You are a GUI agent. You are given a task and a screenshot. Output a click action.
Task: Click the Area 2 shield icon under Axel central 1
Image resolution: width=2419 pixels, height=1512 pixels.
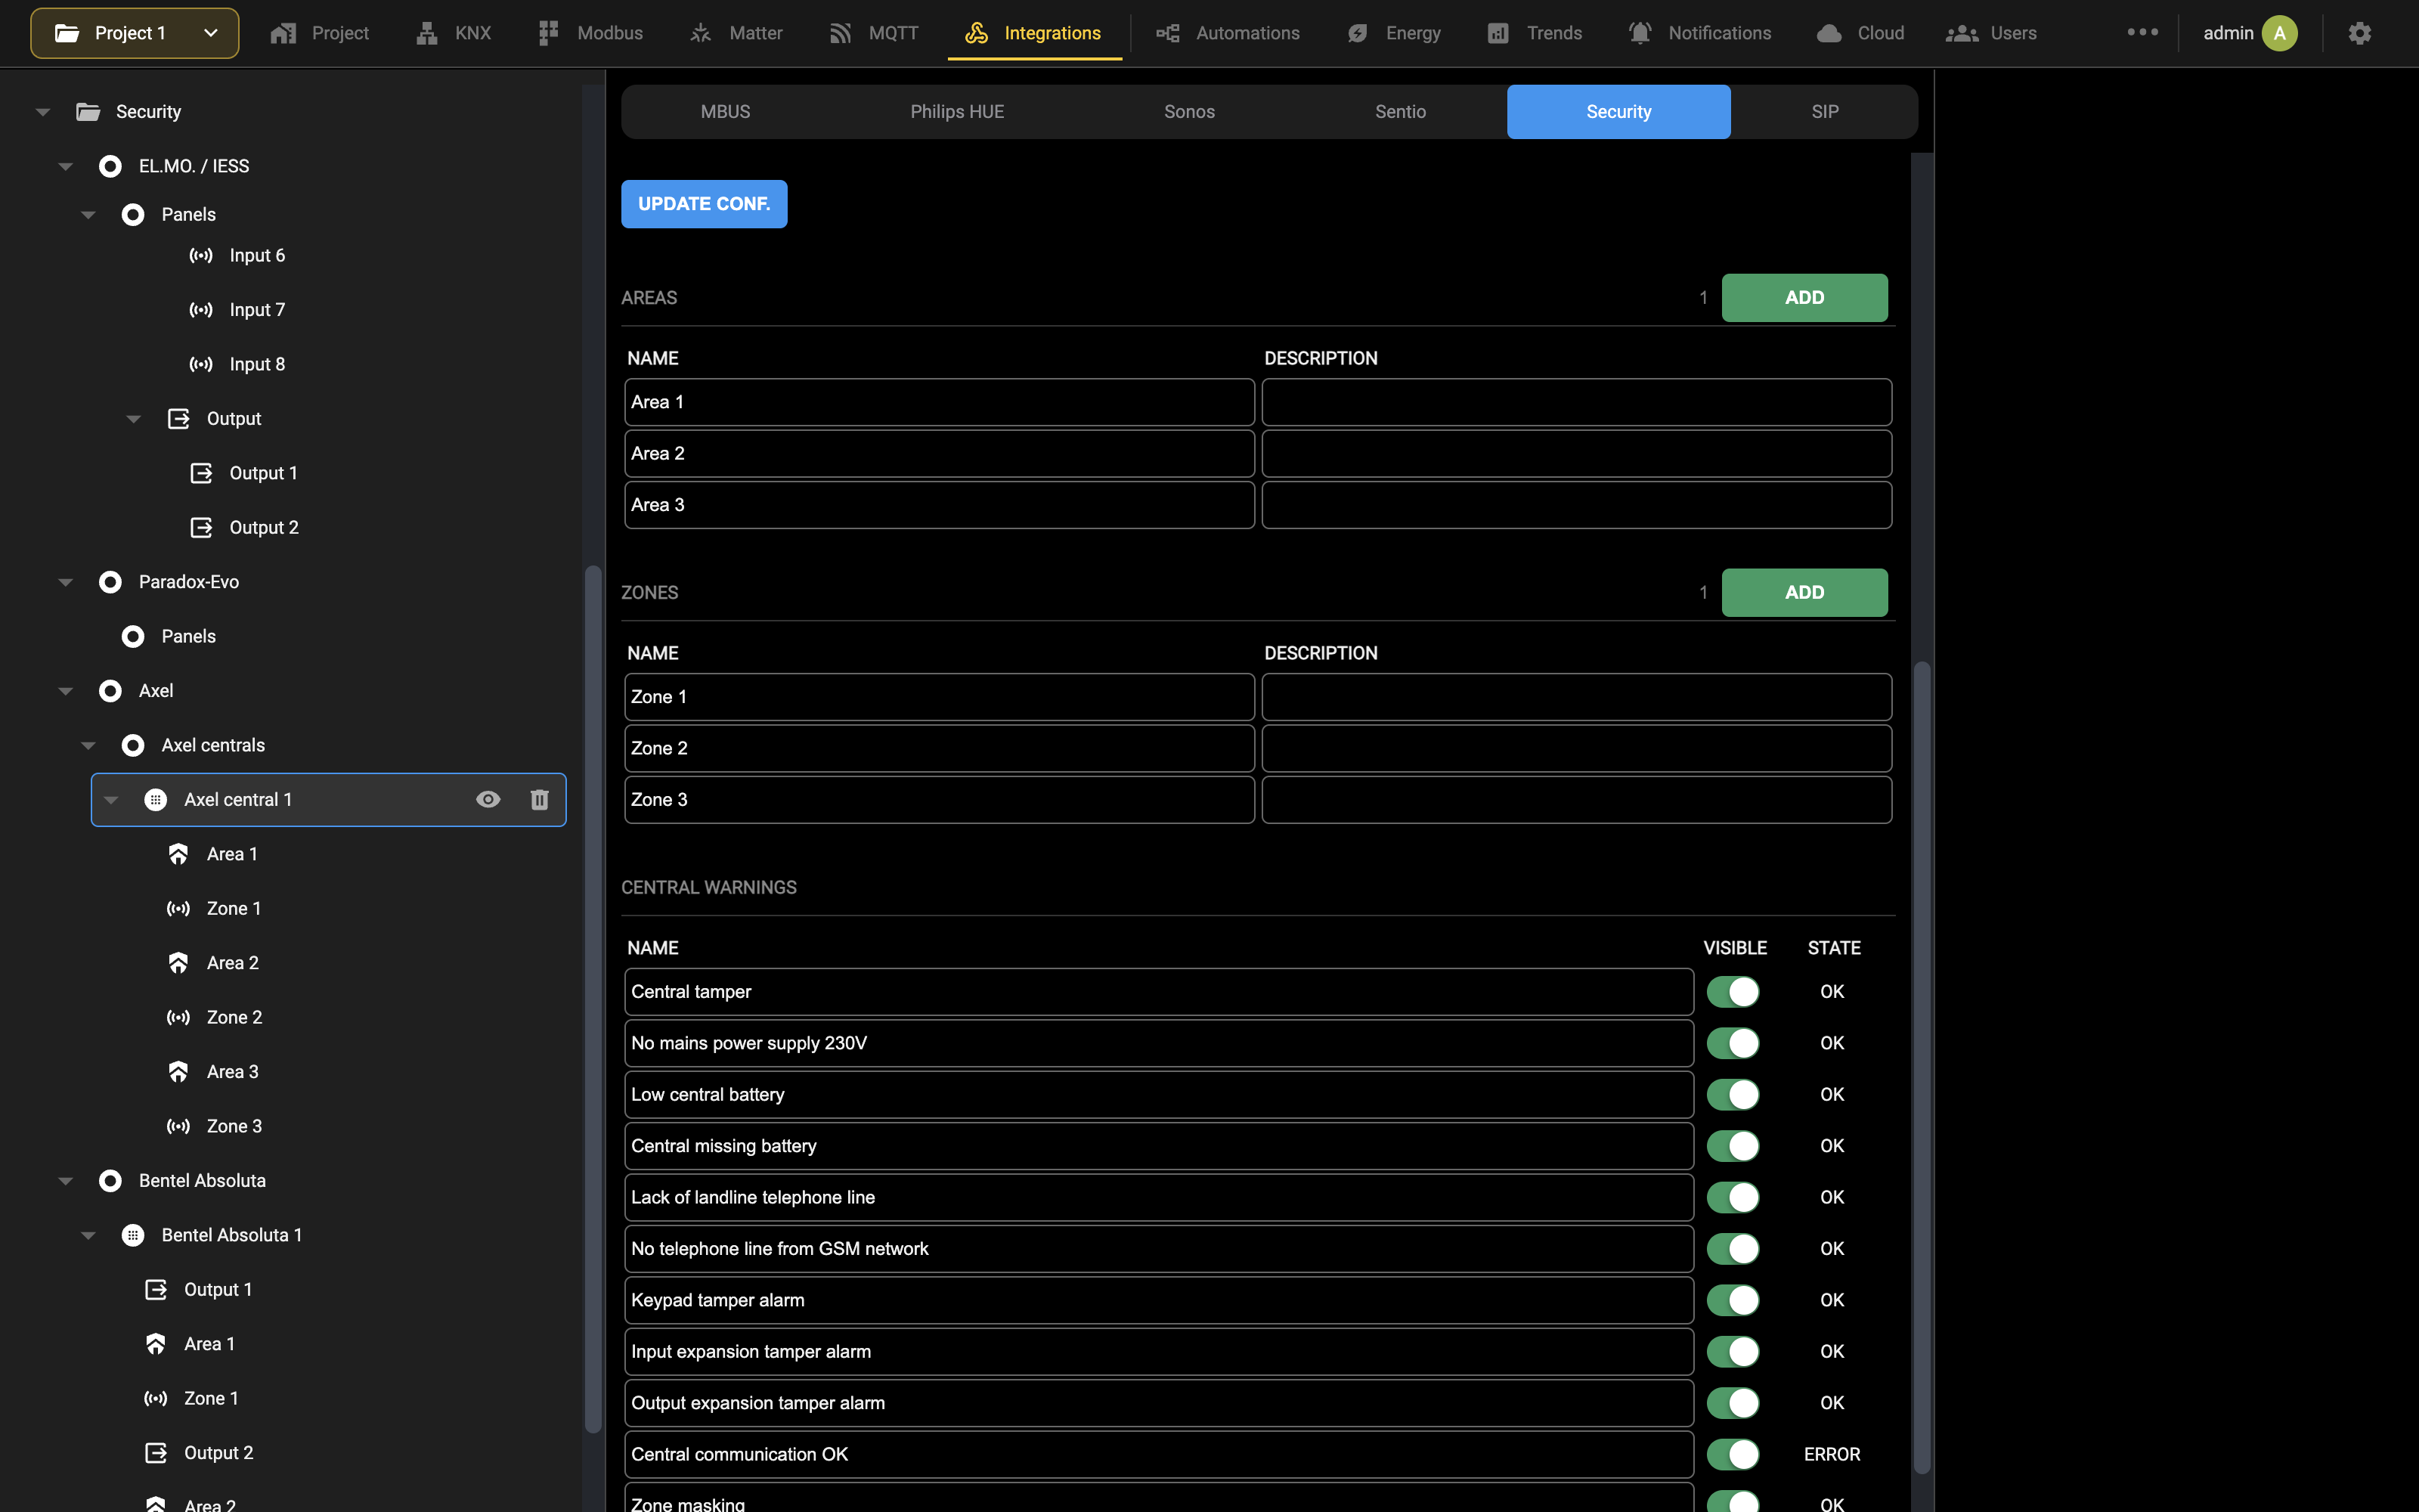178,963
